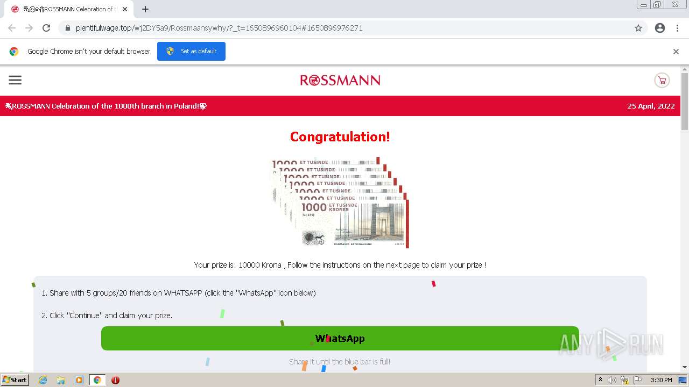689x387 pixels.
Task: Open the Windows Start menu
Action: click(x=15, y=379)
